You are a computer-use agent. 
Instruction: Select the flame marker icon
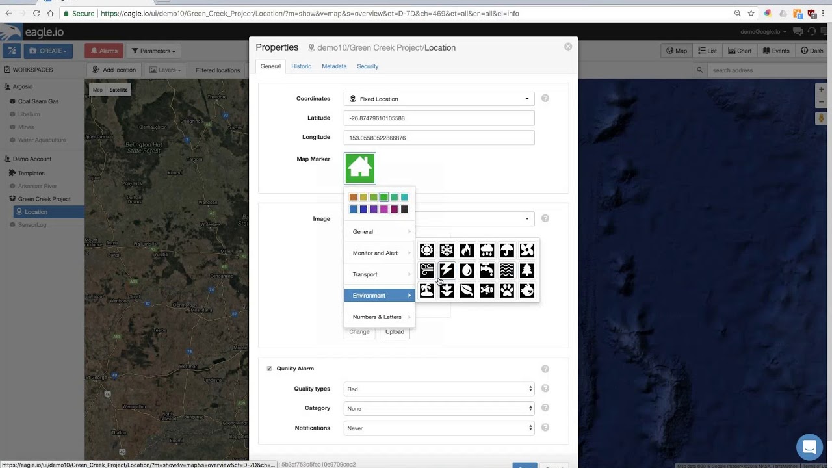pos(467,250)
